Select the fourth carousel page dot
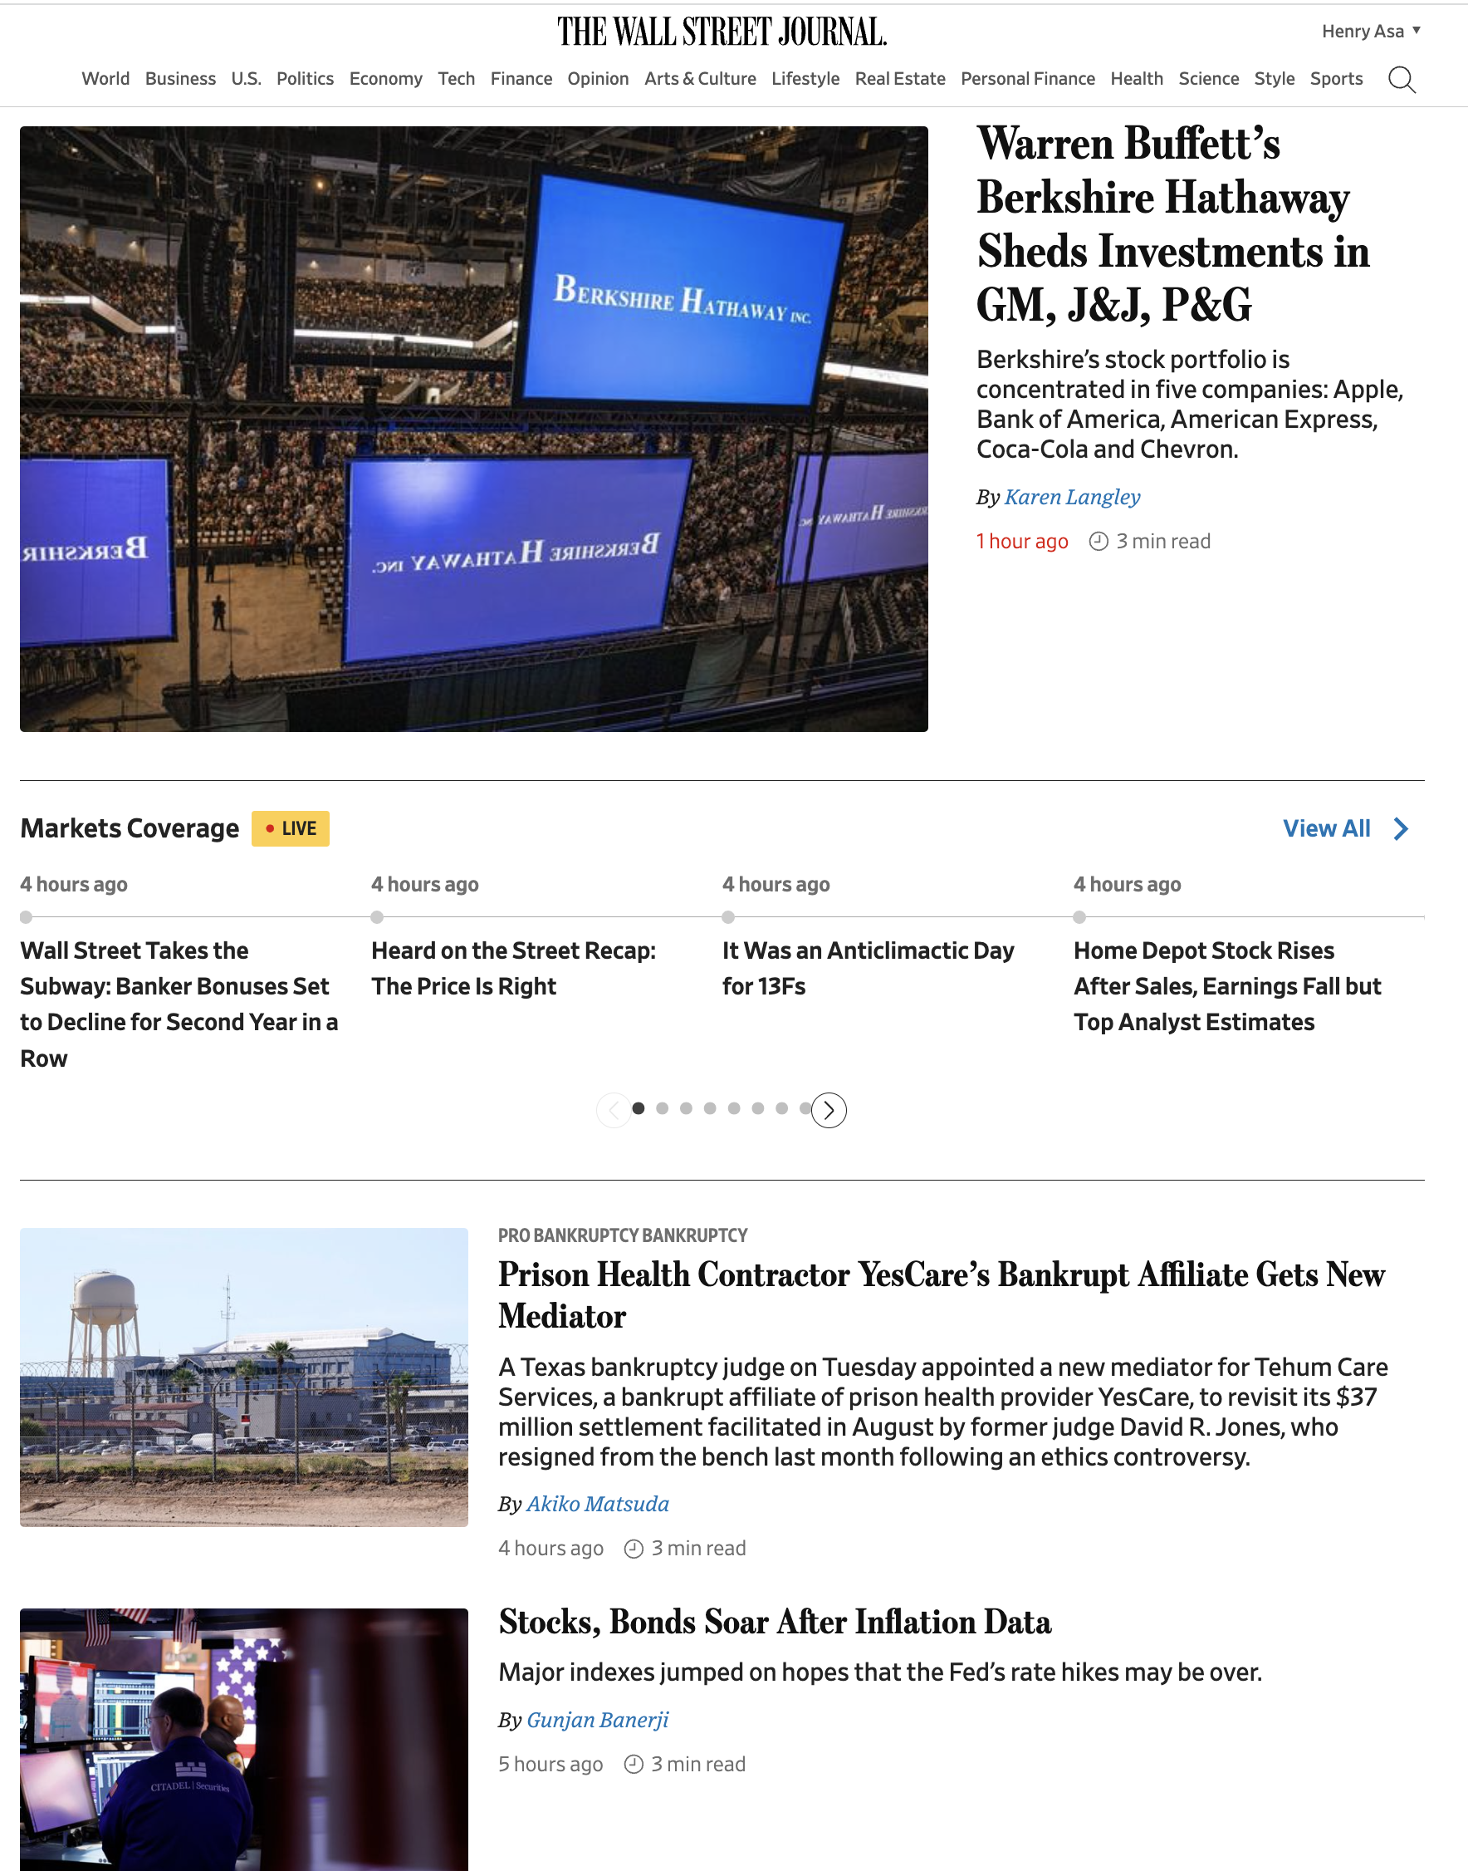Viewport: 1468px width, 1871px height. [x=710, y=1108]
